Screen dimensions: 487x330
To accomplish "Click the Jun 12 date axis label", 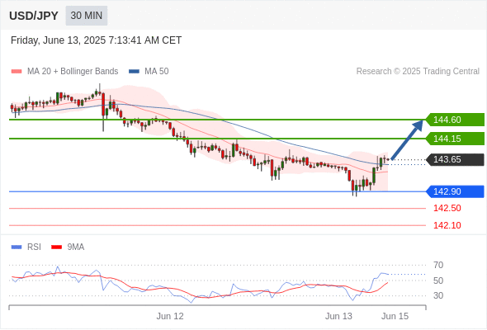I will tap(170, 316).
